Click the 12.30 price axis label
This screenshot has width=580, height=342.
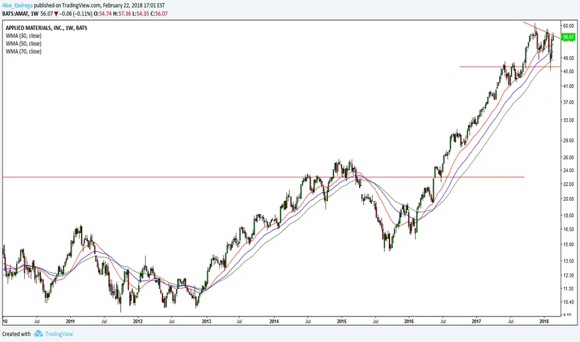(x=568, y=275)
